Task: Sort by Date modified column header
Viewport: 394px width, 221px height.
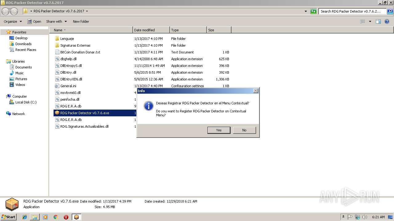Action: pos(151,30)
